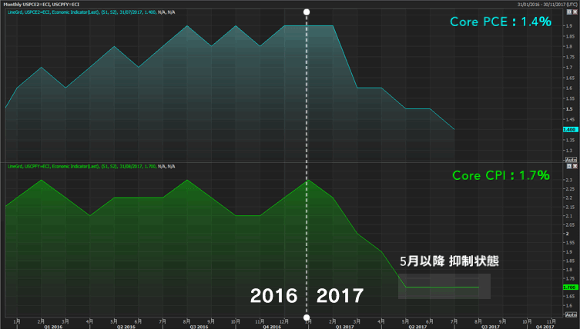The width and height of the screenshot is (580, 329).
Task: Click the 1.700 green price tag
Action: click(x=571, y=287)
